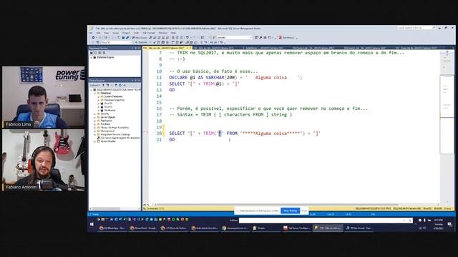Click the Quick Launch search box
The height and width of the screenshot is (257, 458).
416,28
